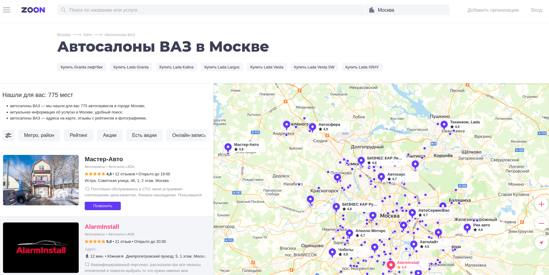Screen dimensions: 549x275
Task: Open the hamburger menu icon
Action: 7,10
